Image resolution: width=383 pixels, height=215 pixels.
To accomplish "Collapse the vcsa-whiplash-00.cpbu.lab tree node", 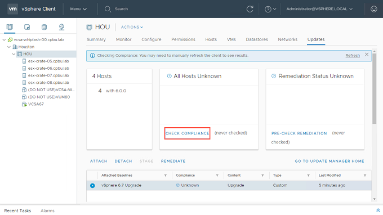I will coord(4,39).
